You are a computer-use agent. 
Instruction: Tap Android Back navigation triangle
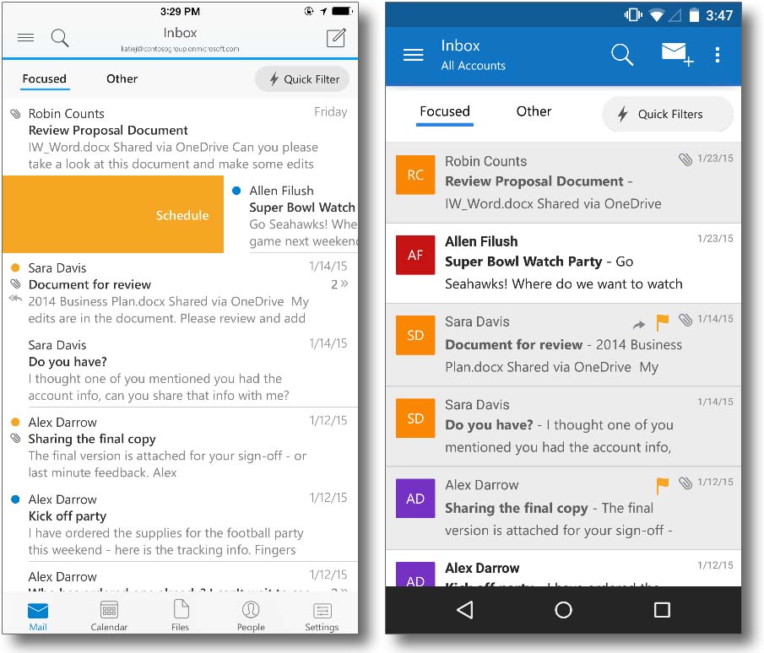[465, 610]
